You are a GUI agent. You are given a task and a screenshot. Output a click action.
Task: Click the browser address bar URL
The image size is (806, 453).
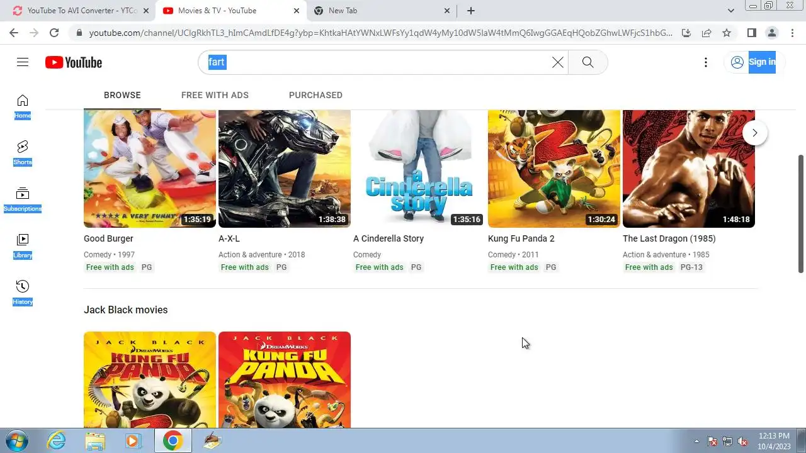coord(380,33)
